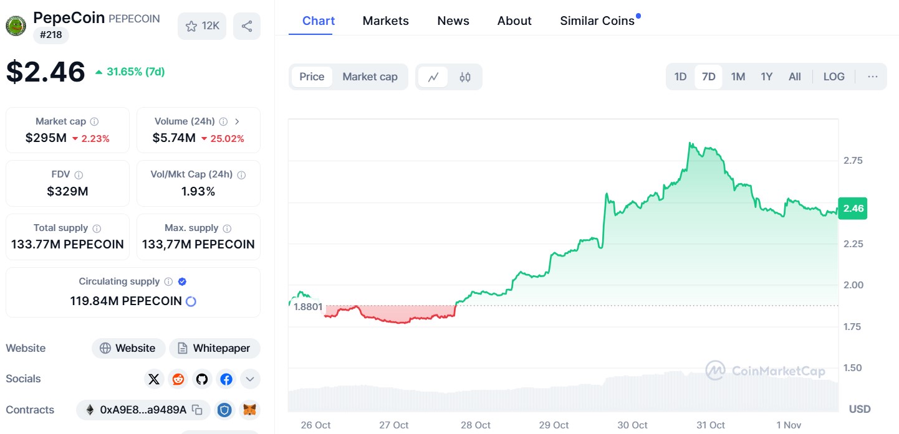Screen dimensions: 899x434
Task: Expand more social links chevron
Action: tap(250, 379)
